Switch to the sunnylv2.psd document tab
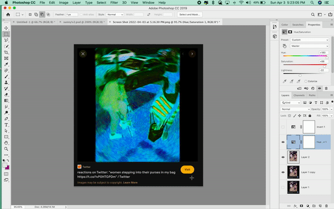 pyautogui.click(x=82, y=22)
